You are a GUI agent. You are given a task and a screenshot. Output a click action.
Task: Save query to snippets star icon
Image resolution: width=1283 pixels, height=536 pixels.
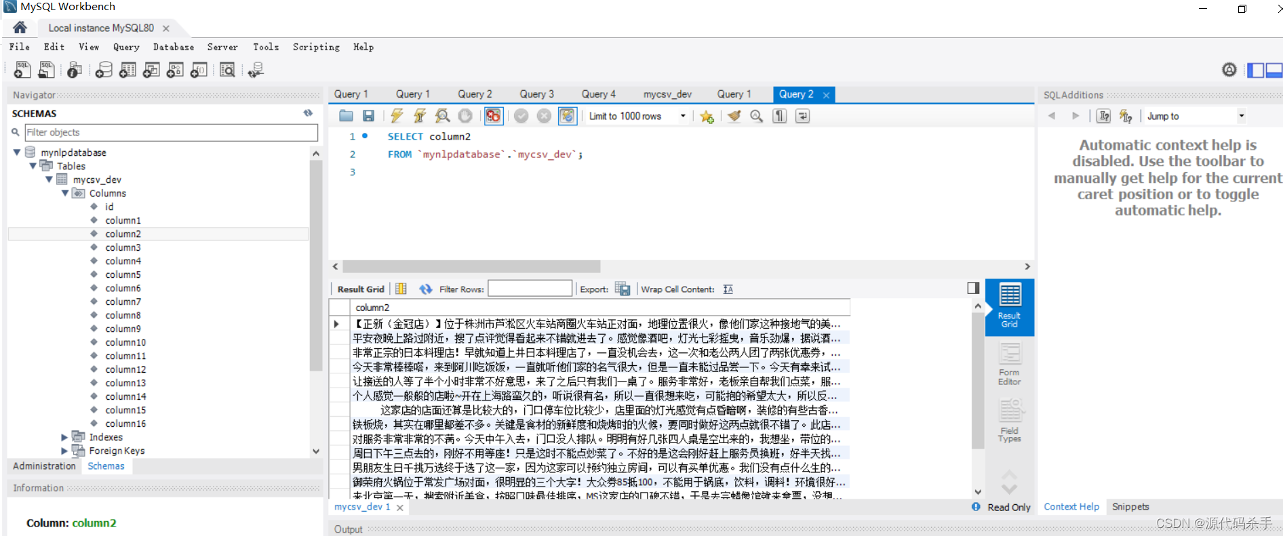[707, 116]
